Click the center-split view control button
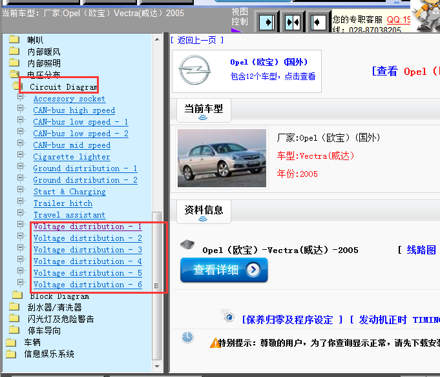 pos(293,22)
